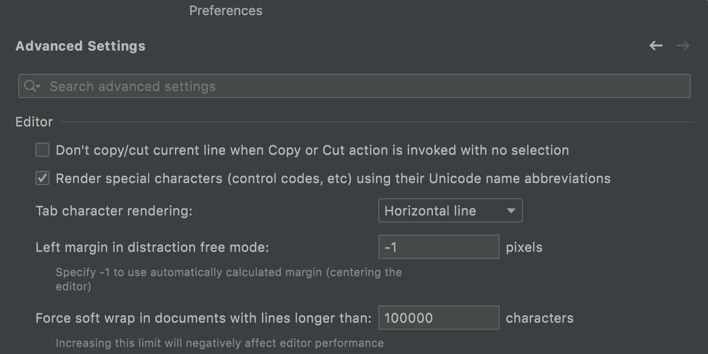Uncheck Render special characters checkbox
The image size is (708, 354).
[x=42, y=179]
